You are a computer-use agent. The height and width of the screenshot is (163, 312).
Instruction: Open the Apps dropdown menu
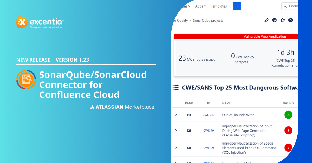coord(200,6)
